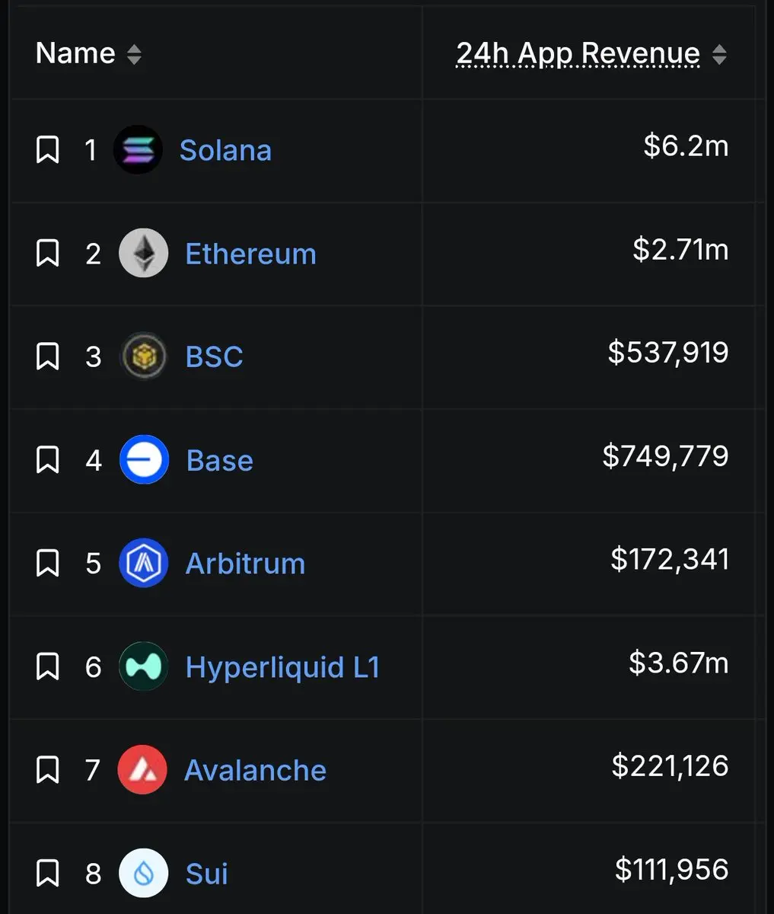Image resolution: width=774 pixels, height=914 pixels.
Task: Select the Name column header
Action: [75, 53]
